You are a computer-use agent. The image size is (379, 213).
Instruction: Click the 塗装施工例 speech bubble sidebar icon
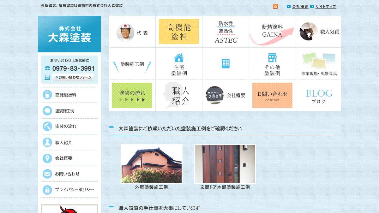click(x=47, y=110)
